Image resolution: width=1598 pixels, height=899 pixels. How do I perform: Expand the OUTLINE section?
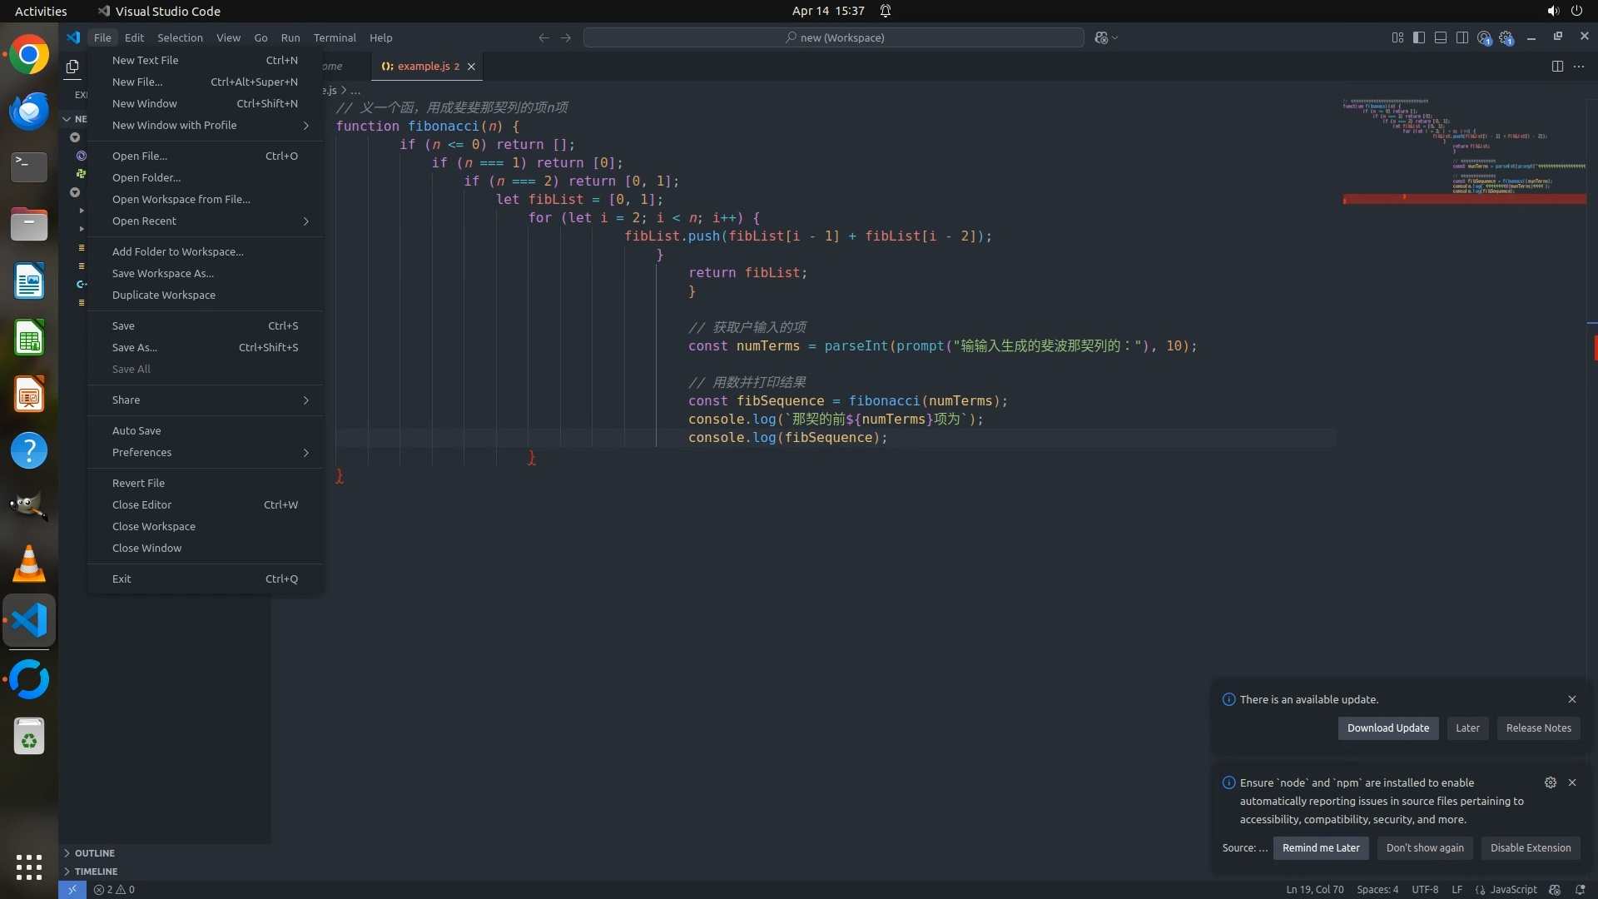click(94, 853)
